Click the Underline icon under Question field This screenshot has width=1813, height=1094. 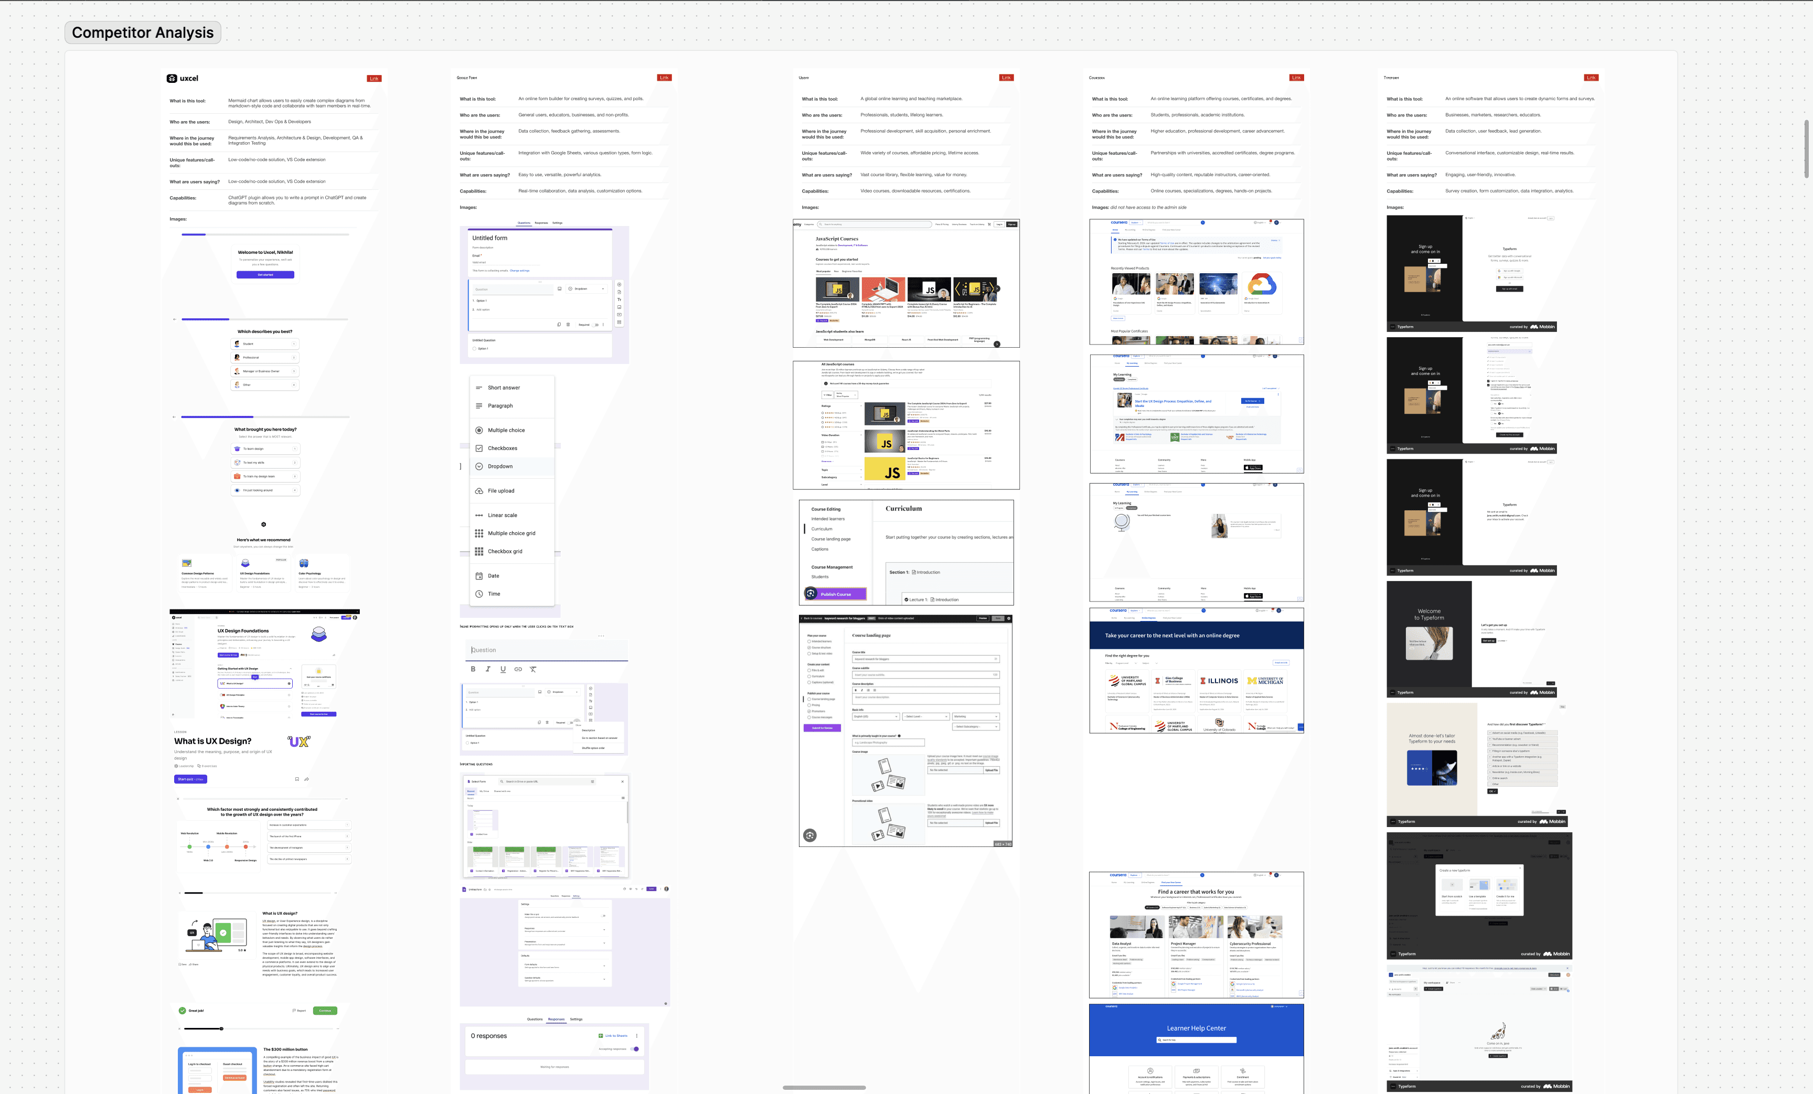[x=503, y=670]
